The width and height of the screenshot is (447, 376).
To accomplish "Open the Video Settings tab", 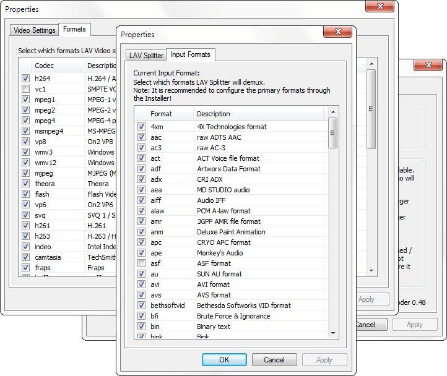I will click(34, 30).
